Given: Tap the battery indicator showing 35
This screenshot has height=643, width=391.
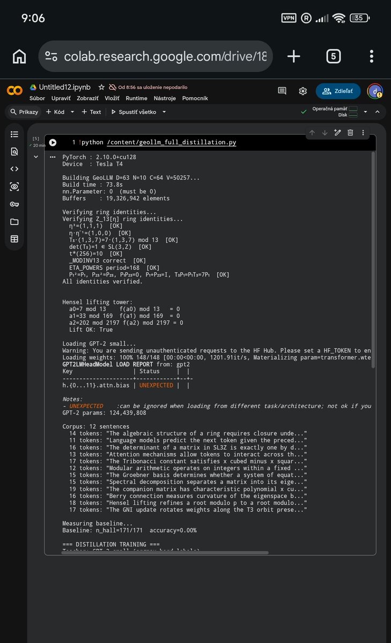Looking at the screenshot, I should pos(359,18).
